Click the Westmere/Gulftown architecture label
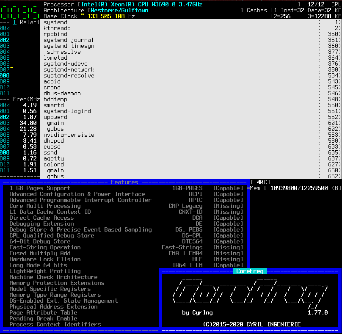 point(119,10)
